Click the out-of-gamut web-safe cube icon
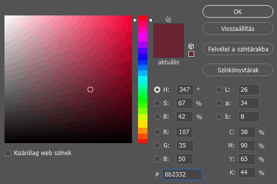Viewport: 277px width, 184px height. (191, 46)
